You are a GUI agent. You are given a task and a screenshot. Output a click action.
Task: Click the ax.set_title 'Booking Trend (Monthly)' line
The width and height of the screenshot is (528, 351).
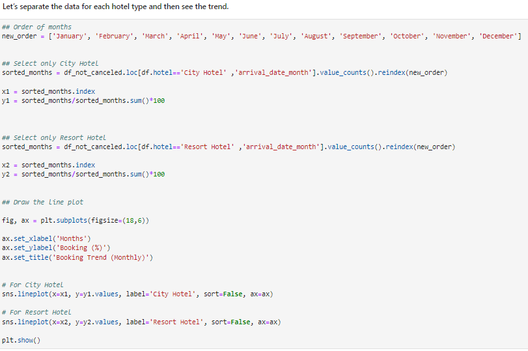pos(77,257)
